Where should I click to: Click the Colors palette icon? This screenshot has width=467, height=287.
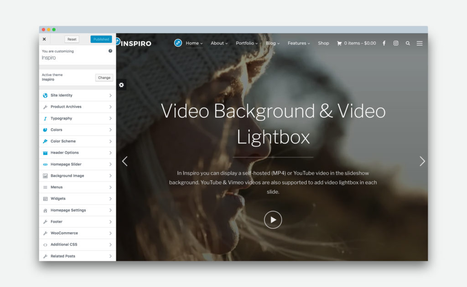45,130
